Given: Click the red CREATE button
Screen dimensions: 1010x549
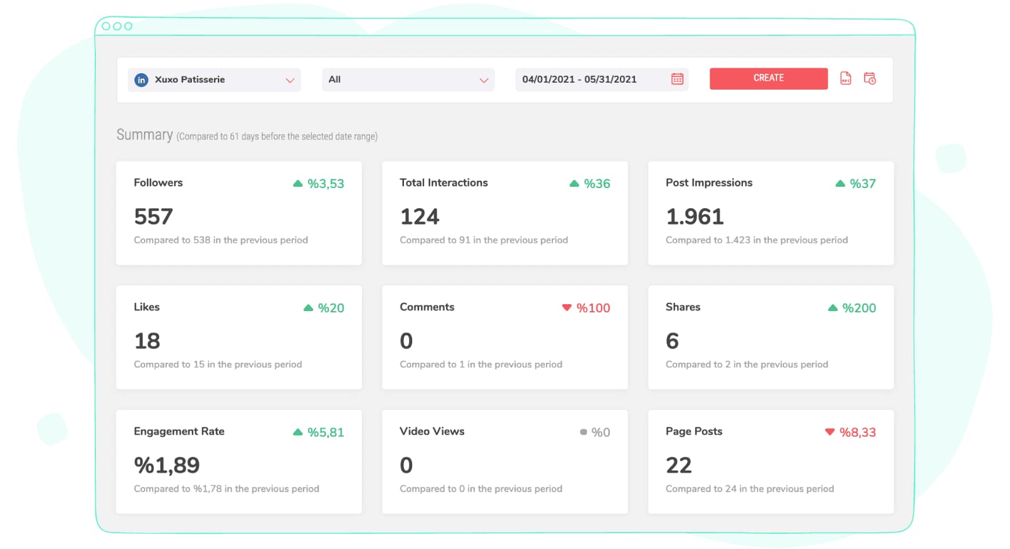Looking at the screenshot, I should click(x=768, y=78).
